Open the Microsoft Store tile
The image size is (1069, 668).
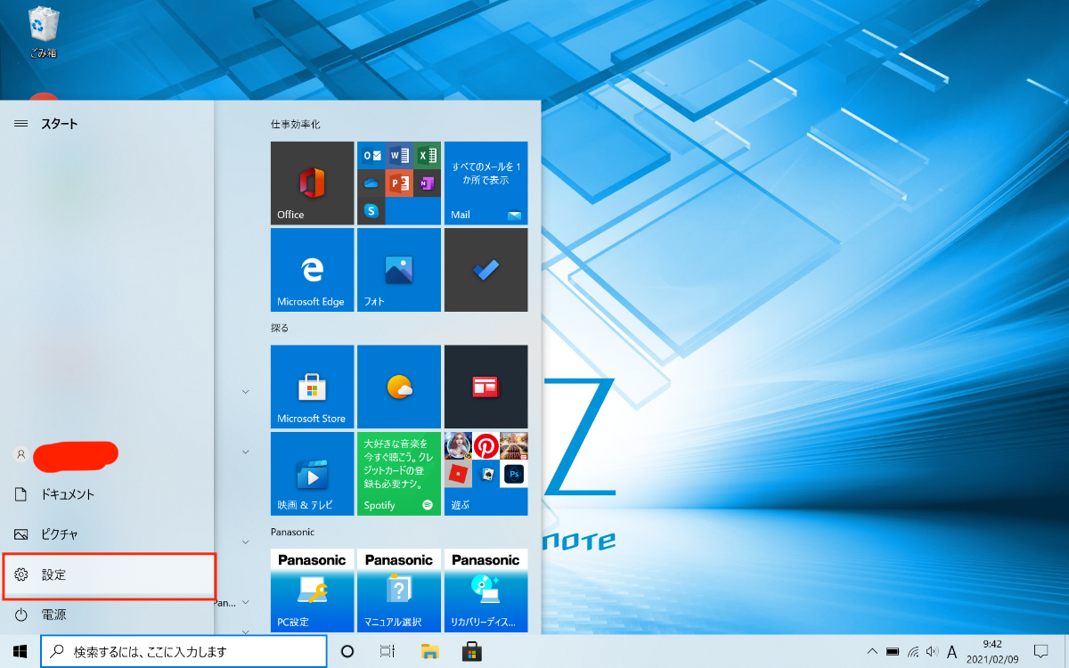pos(312,387)
